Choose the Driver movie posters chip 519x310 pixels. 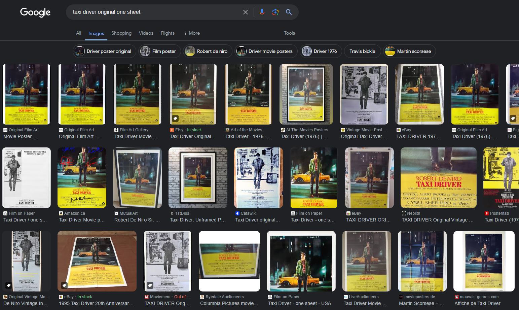click(x=266, y=51)
